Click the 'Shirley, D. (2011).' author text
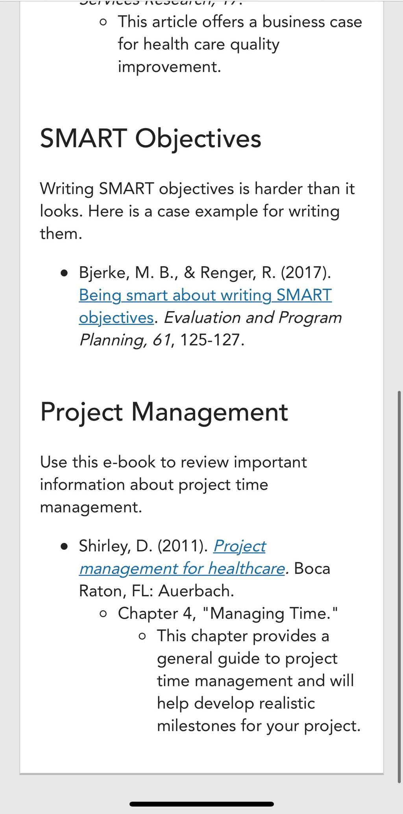 pos(143,546)
